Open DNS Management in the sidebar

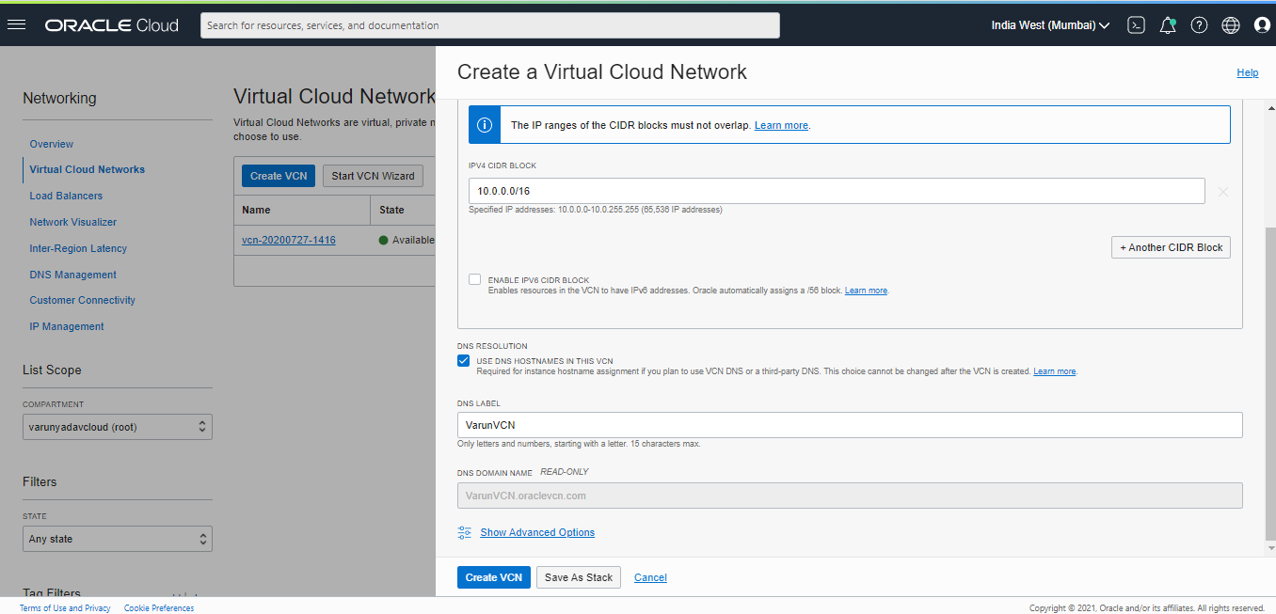(73, 275)
